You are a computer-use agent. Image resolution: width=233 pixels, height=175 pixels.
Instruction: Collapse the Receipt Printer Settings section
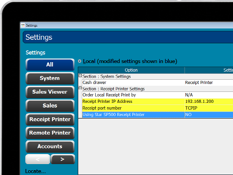coord(80,88)
